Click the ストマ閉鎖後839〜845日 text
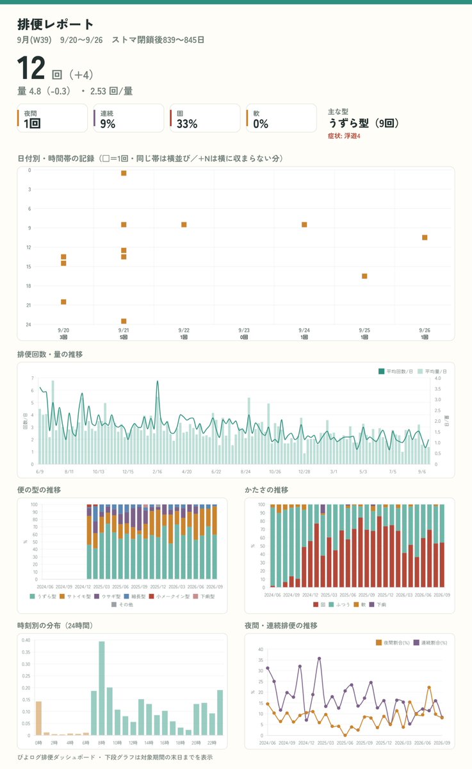 pos(158,40)
